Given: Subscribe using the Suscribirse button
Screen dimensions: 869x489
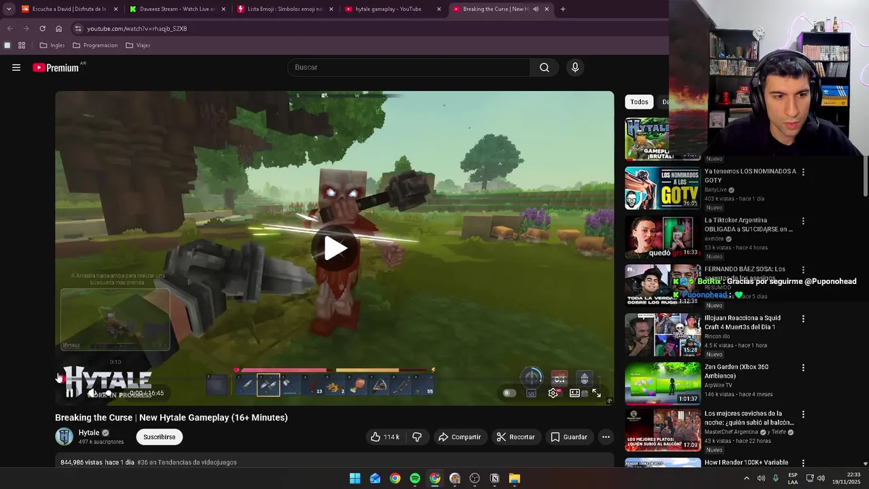Looking at the screenshot, I should 159,437.
